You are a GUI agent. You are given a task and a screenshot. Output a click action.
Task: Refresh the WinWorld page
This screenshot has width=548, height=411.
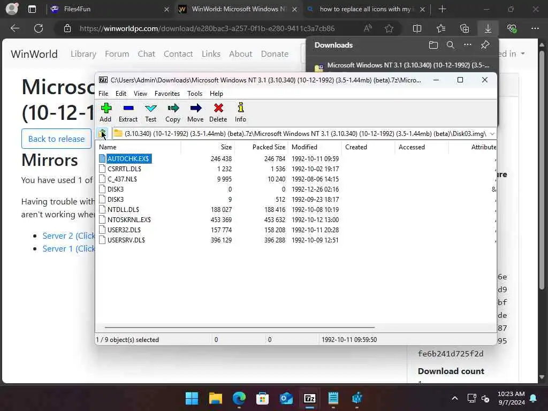39,28
